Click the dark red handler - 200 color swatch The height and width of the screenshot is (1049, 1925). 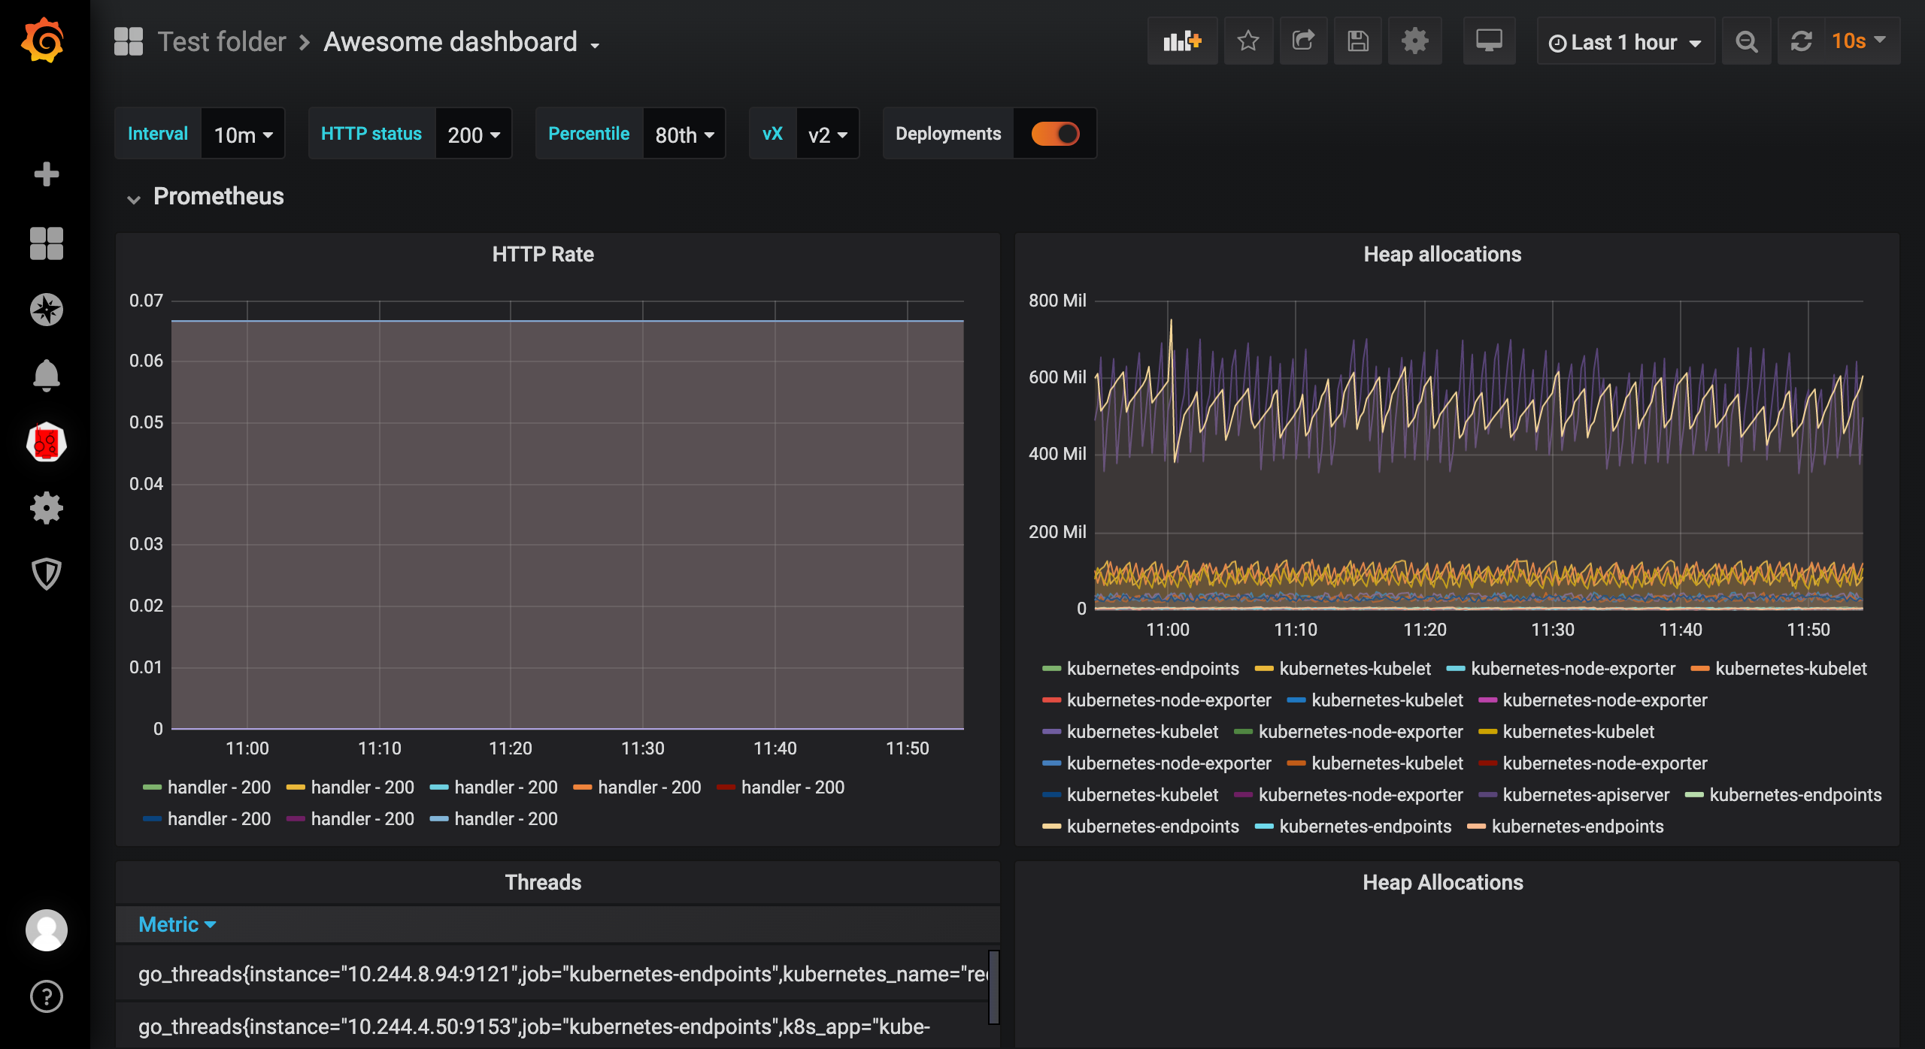(726, 788)
